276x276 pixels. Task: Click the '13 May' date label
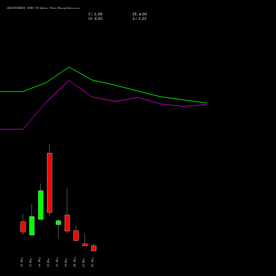tap(30, 262)
